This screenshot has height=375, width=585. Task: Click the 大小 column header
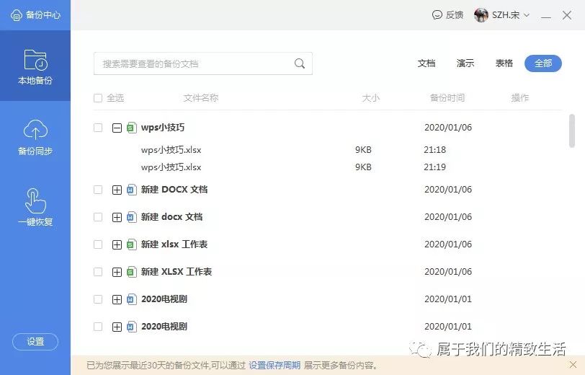click(370, 98)
